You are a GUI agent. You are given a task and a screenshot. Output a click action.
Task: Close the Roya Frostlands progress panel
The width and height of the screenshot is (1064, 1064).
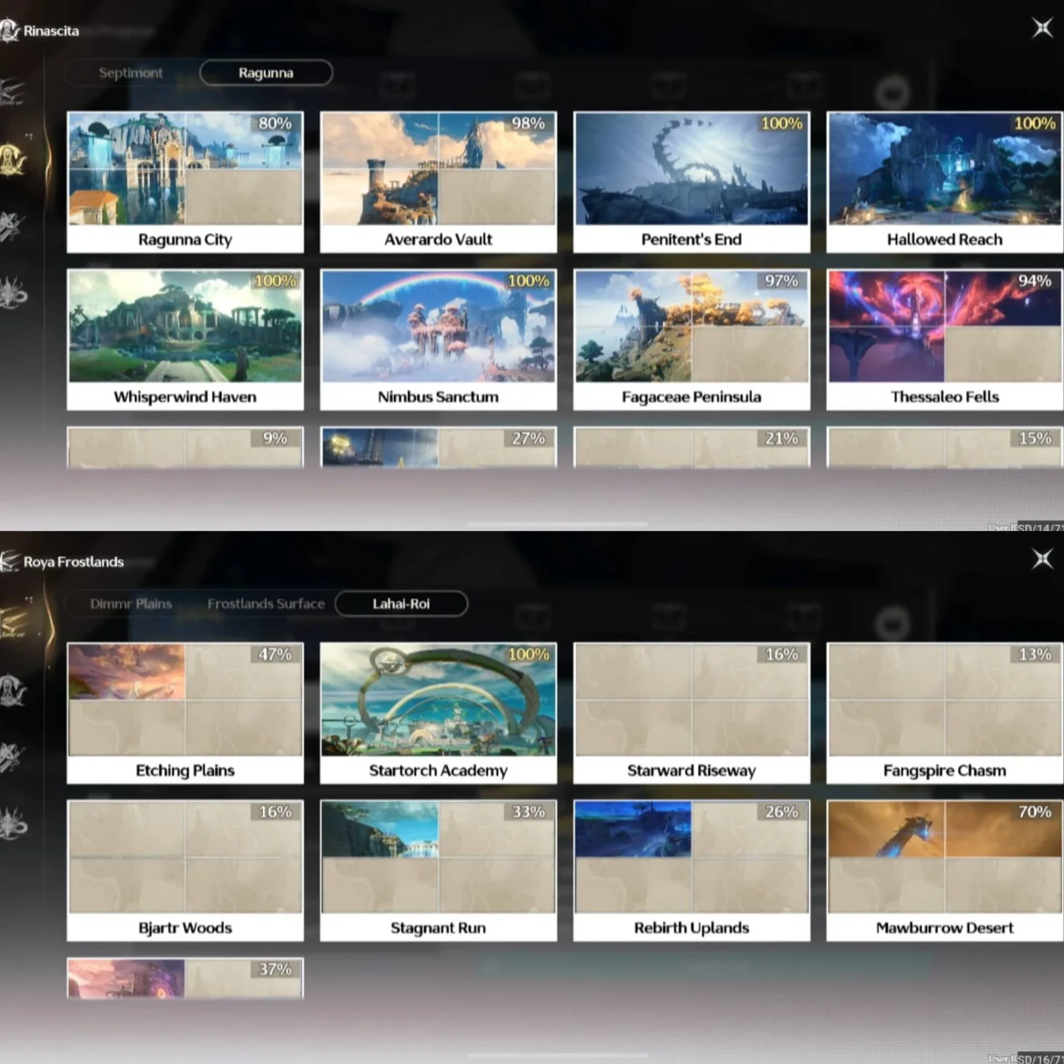(1042, 559)
